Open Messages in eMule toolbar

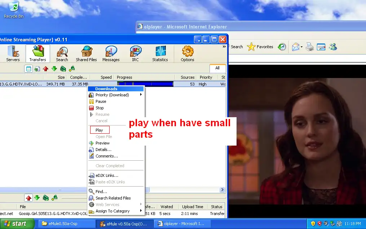111,54
